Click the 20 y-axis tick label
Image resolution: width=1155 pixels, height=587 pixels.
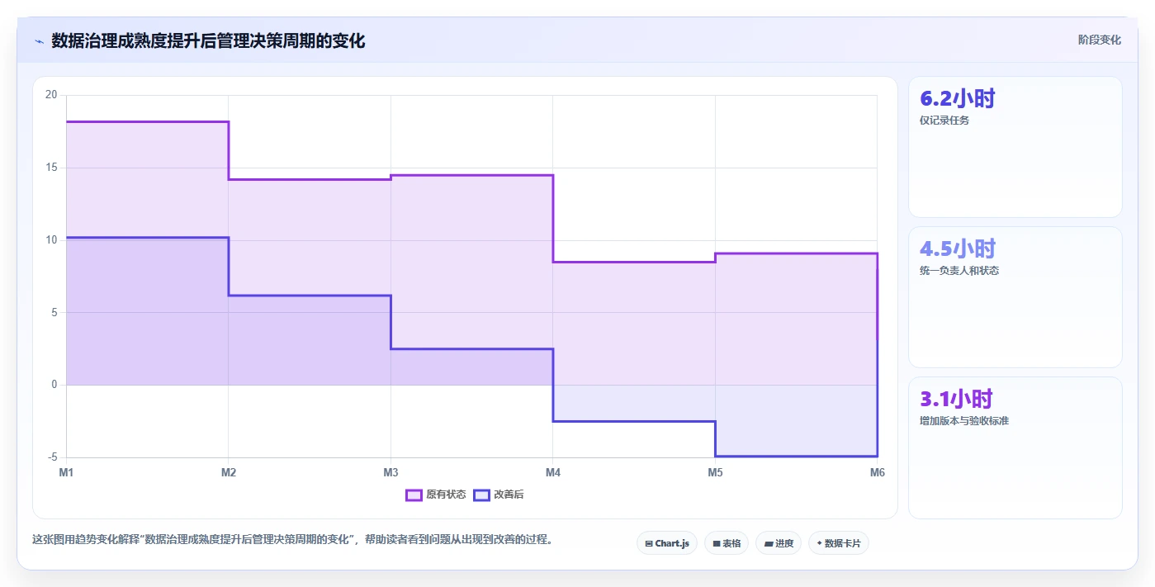pos(51,95)
